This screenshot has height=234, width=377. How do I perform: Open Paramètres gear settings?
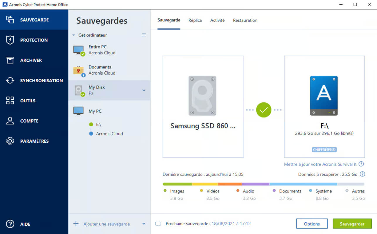(34, 141)
